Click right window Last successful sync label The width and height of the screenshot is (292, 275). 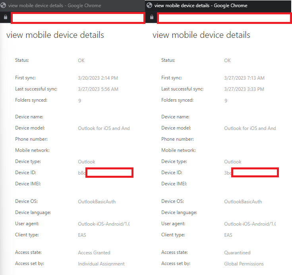[182, 89]
